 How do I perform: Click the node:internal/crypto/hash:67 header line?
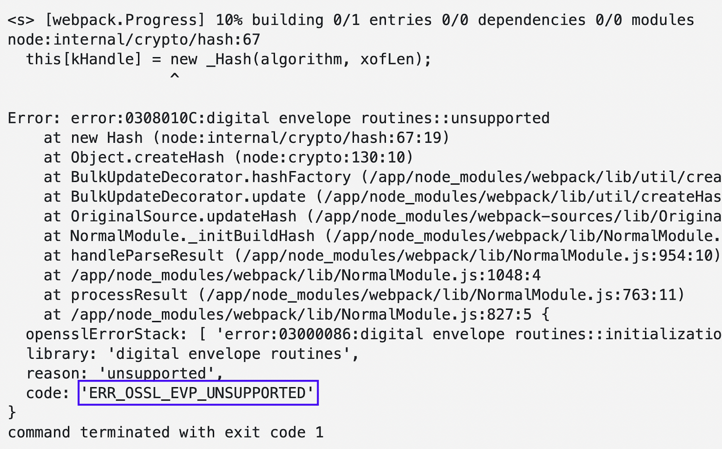tap(134, 40)
